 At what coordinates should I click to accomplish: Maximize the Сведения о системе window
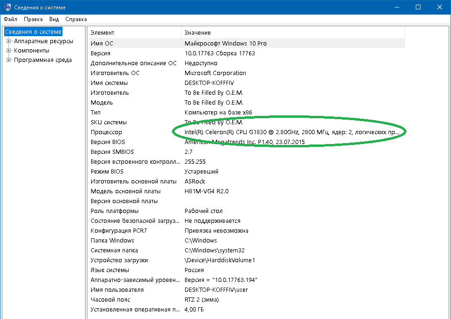pos(418,8)
